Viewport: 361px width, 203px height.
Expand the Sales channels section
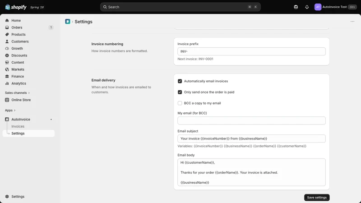tap(17, 93)
